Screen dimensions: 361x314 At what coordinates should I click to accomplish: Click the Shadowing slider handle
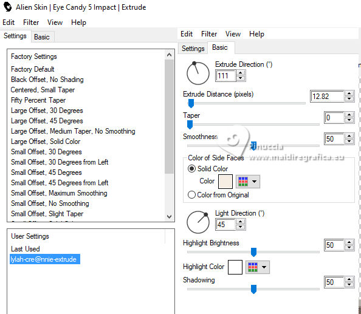(253, 289)
